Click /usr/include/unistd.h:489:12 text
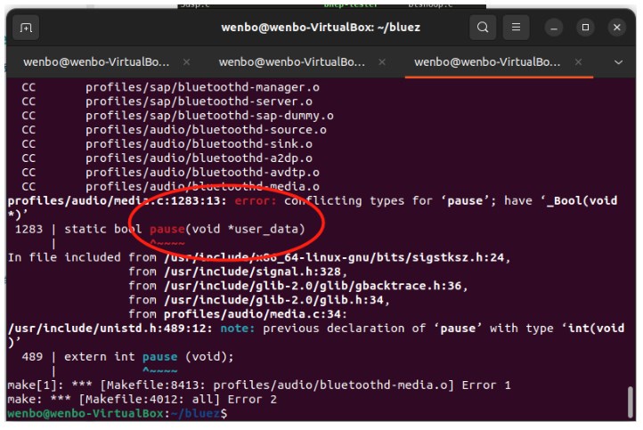The height and width of the screenshot is (430, 643). pyautogui.click(x=109, y=329)
